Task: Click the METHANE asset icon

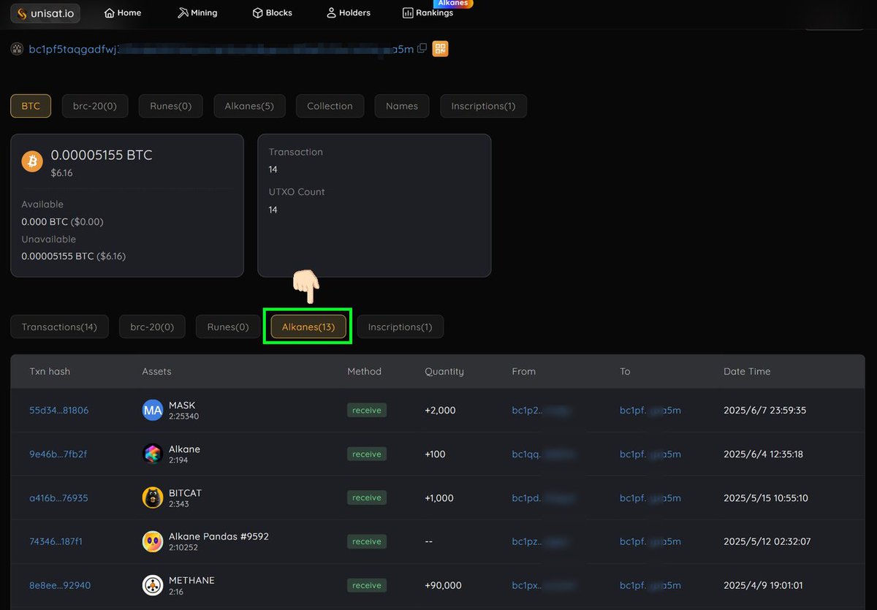Action: point(152,585)
